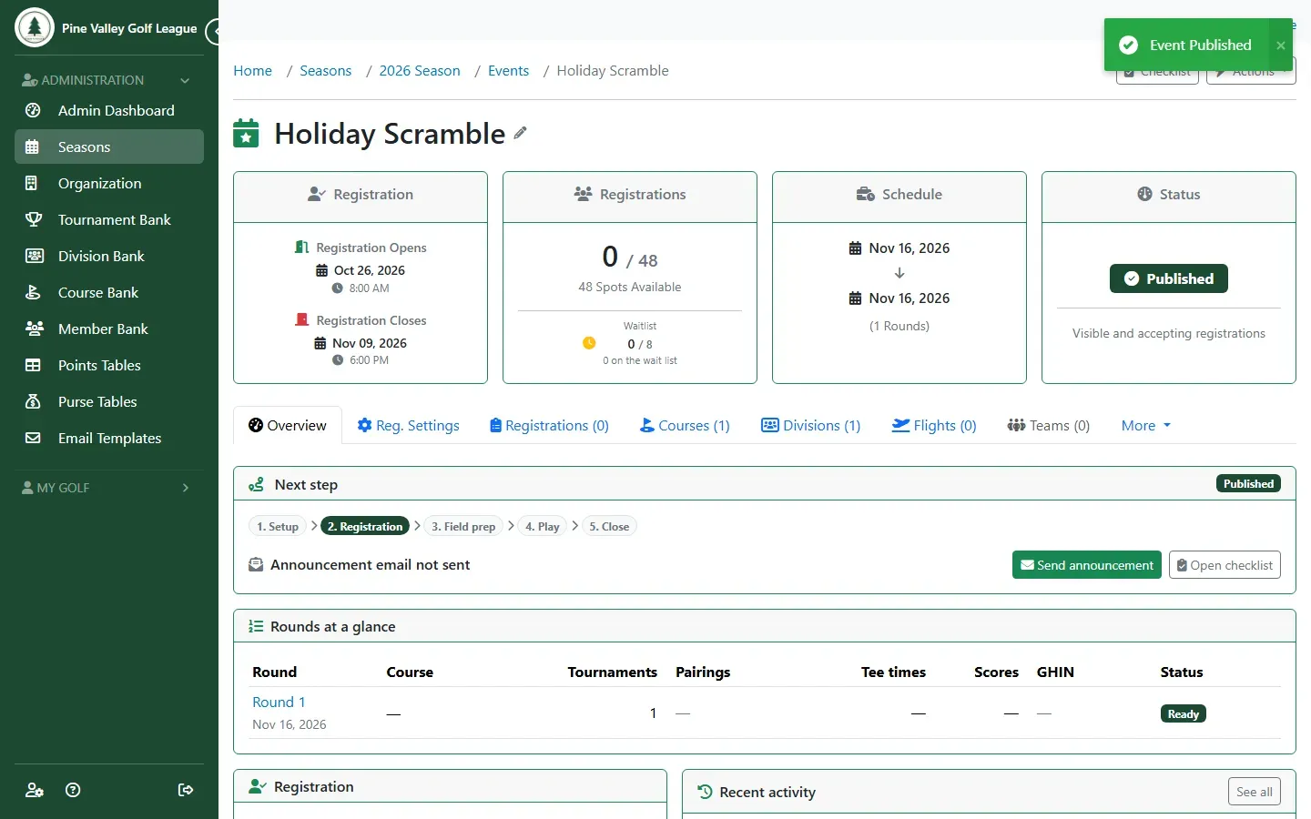Open Course Bank
The height and width of the screenshot is (819, 1311).
pos(109,292)
